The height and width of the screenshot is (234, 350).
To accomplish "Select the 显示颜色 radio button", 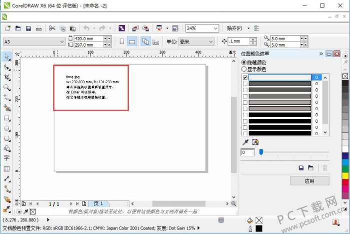I will (244, 69).
